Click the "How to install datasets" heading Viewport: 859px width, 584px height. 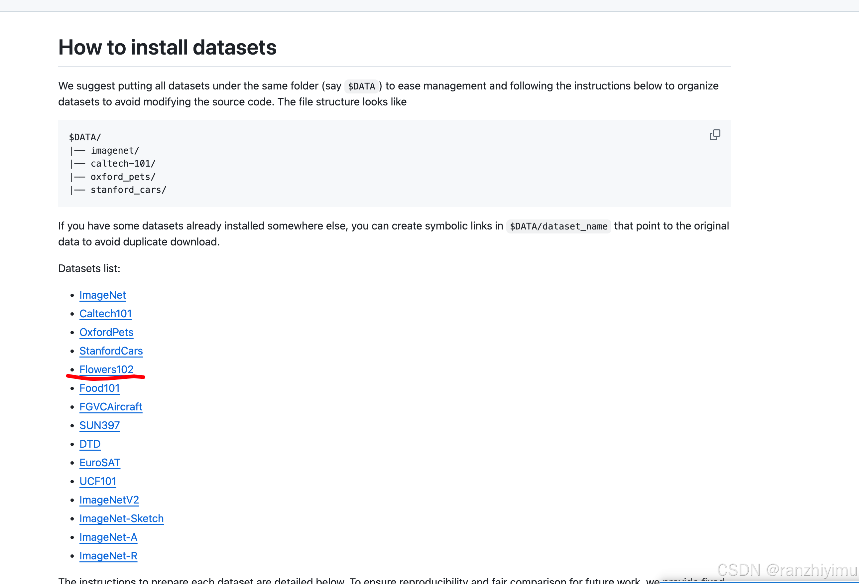coord(167,47)
